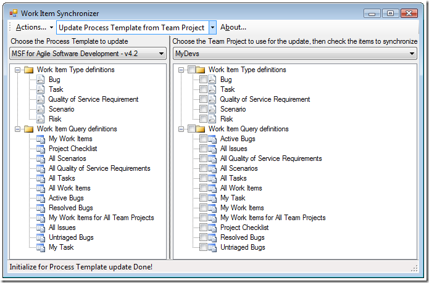Image resolution: width=429 pixels, height=283 pixels.
Task: Collapse the right Work Item Query definitions node
Action: pos(181,129)
